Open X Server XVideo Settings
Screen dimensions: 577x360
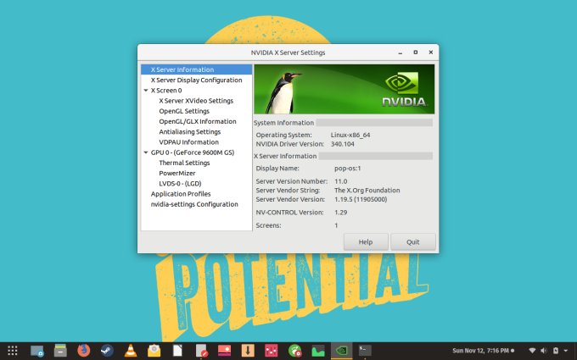196,101
